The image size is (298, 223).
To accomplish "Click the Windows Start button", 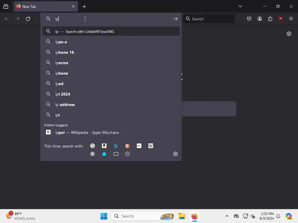I will [104, 216].
